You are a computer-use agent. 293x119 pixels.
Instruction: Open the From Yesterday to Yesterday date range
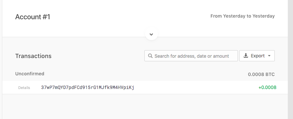[242, 16]
